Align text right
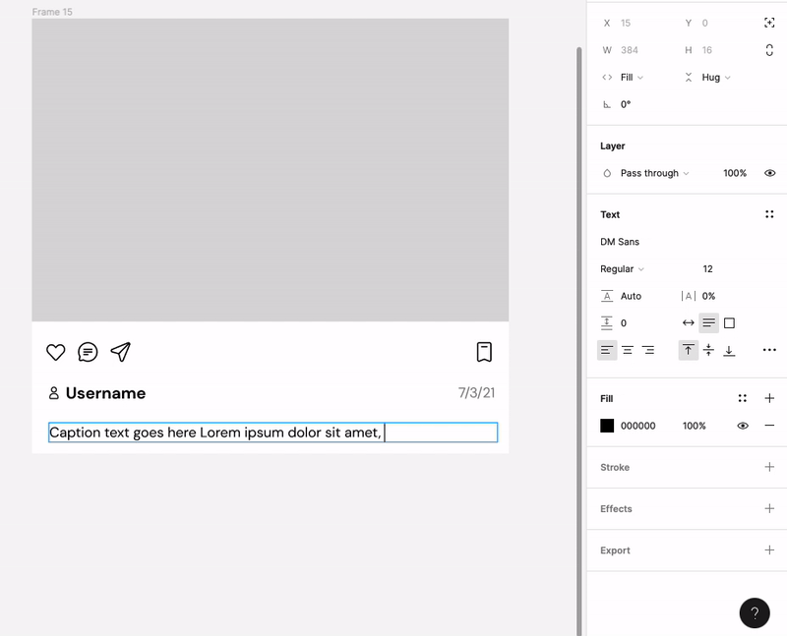787x636 pixels. (648, 350)
